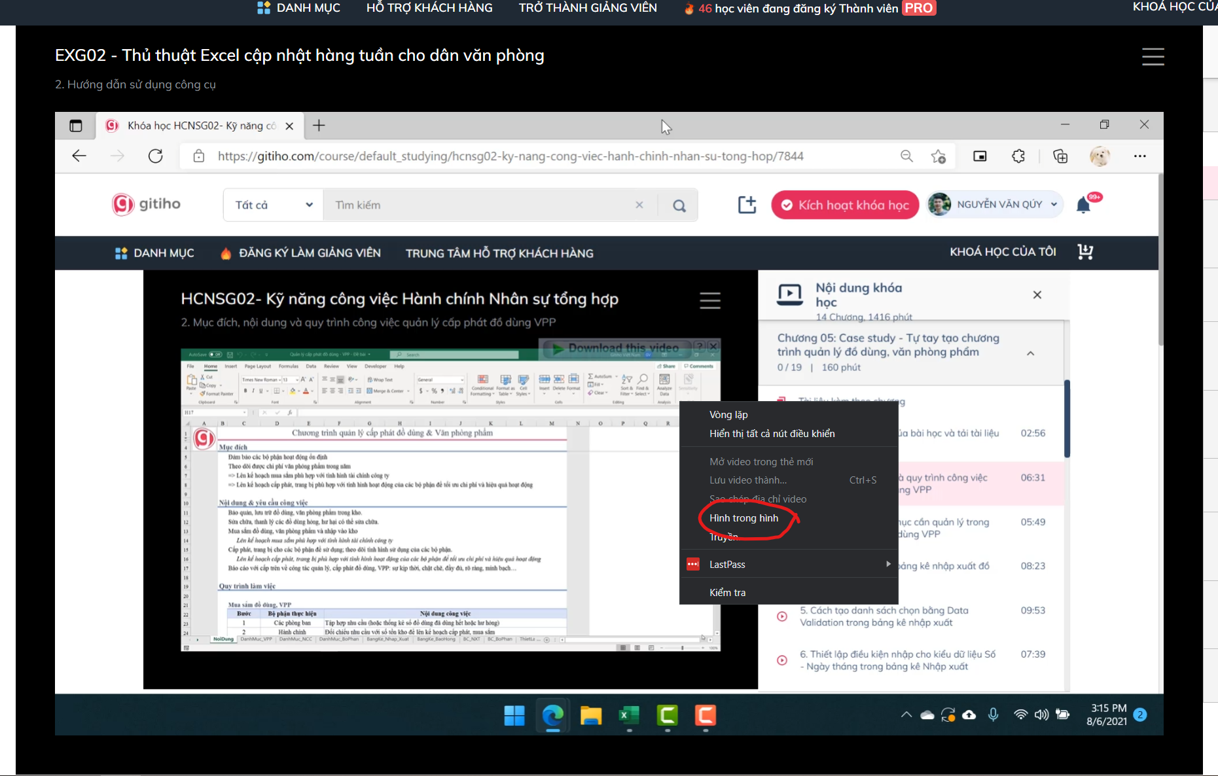Open the shopping cart icon
The image size is (1218, 776).
click(1085, 252)
